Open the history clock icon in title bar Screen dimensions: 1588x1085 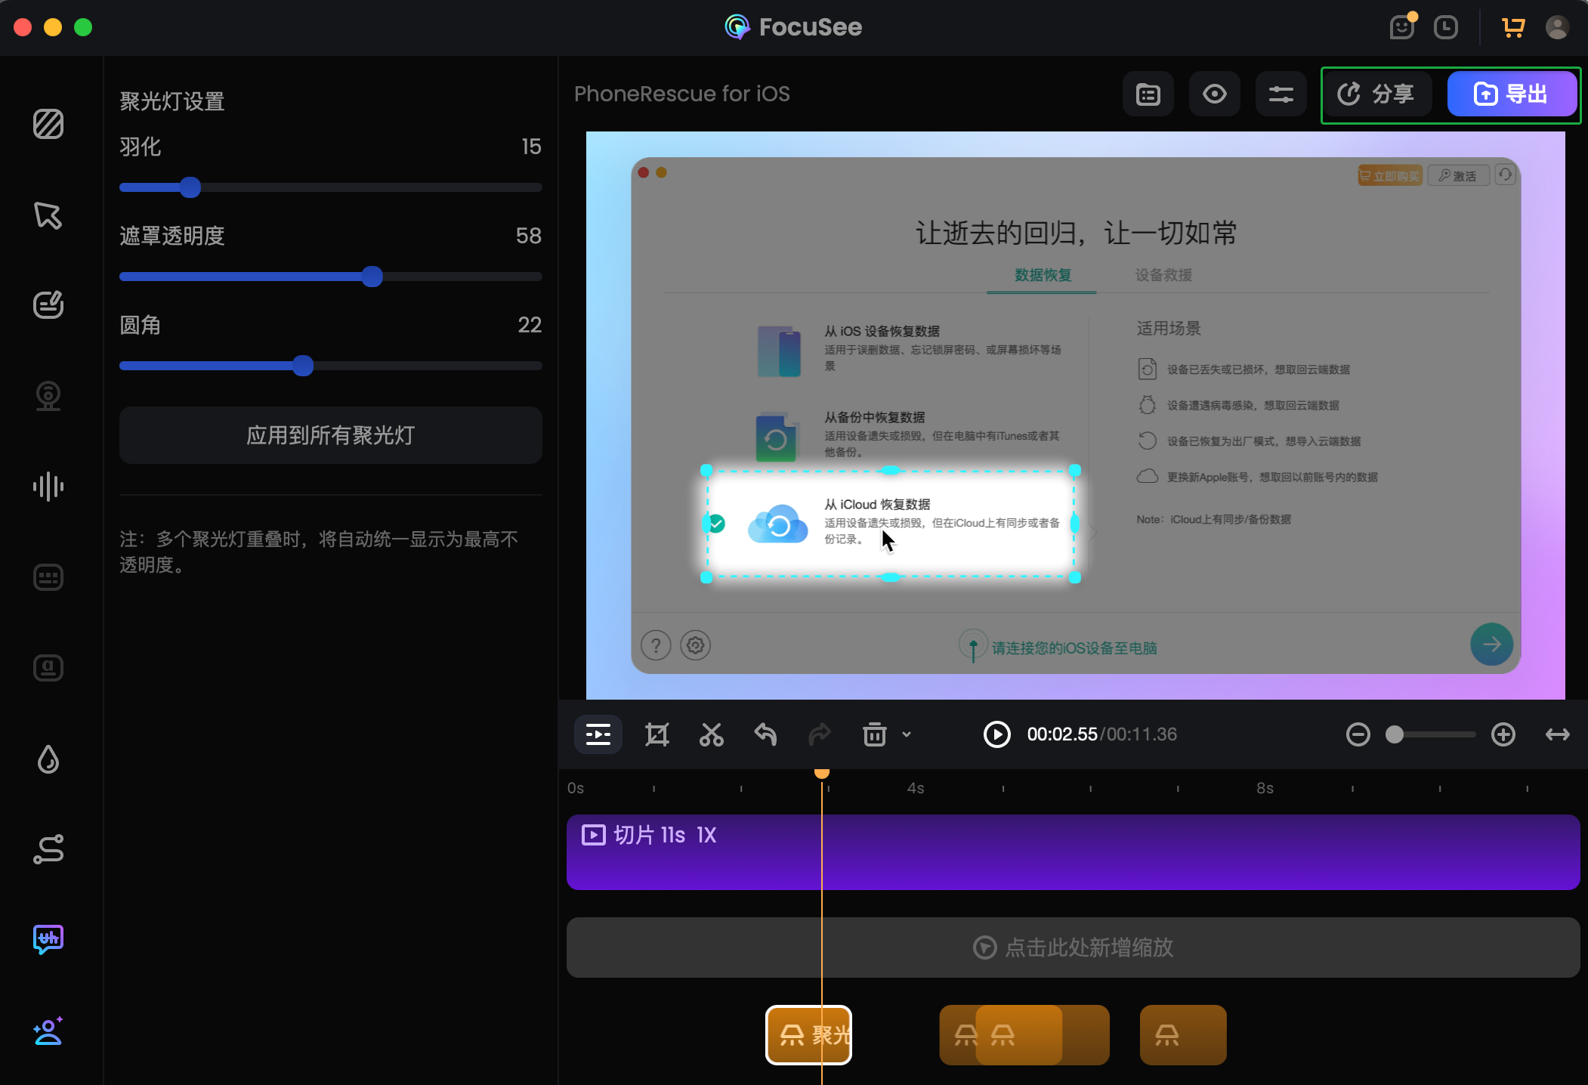[1446, 27]
